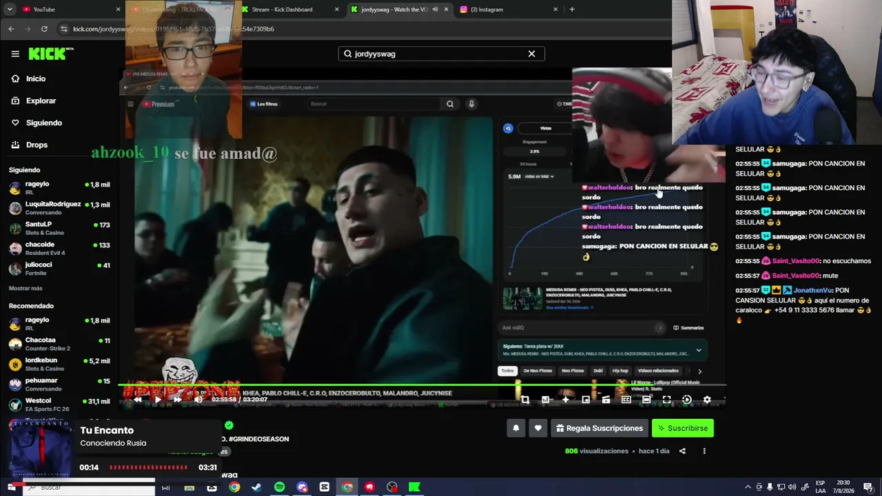
Task: Show more chips with the right arrow
Action: pos(699,371)
